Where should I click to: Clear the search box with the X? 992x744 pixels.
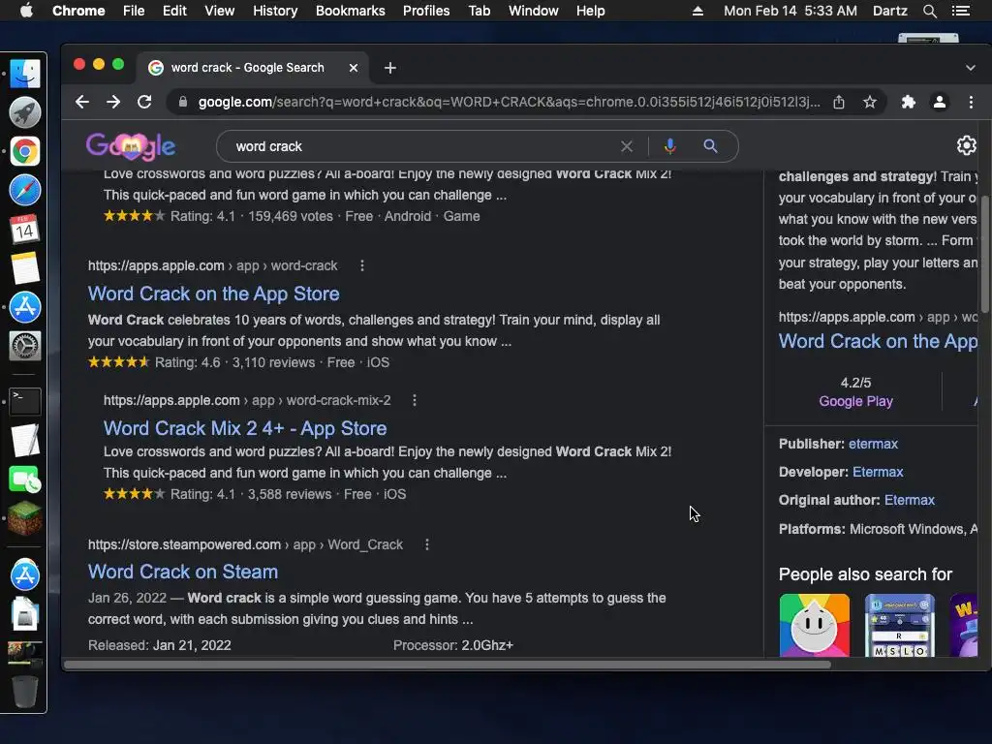(627, 147)
